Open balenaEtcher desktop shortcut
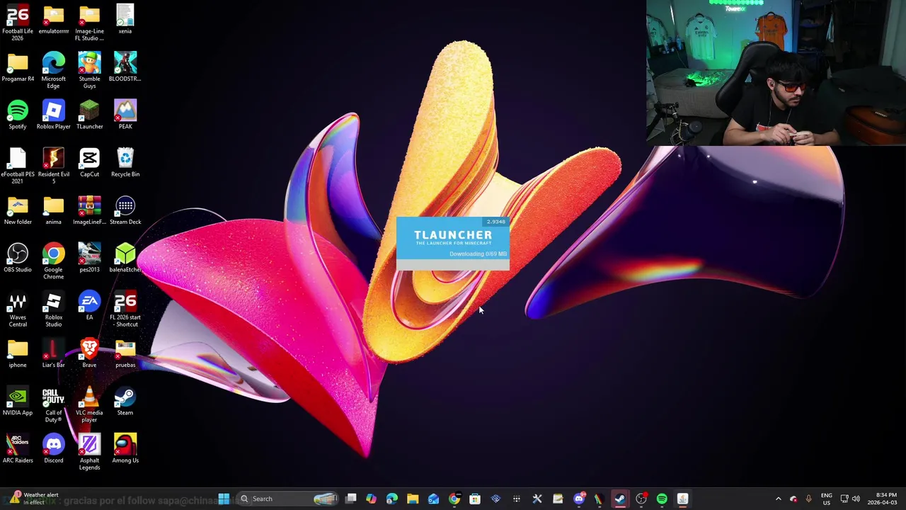The image size is (906, 510). 125,258
